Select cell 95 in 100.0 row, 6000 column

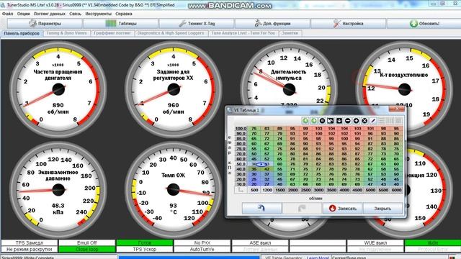pos(396,129)
